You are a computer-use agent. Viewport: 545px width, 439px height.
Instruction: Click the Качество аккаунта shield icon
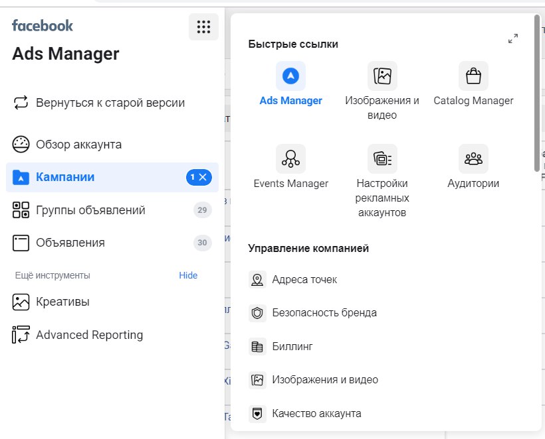257,414
